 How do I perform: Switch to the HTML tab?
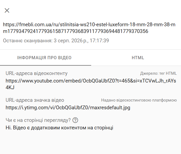point(138,58)
